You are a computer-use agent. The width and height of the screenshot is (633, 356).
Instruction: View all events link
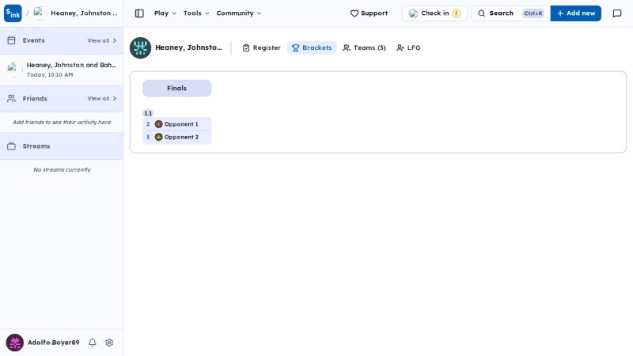pos(102,41)
